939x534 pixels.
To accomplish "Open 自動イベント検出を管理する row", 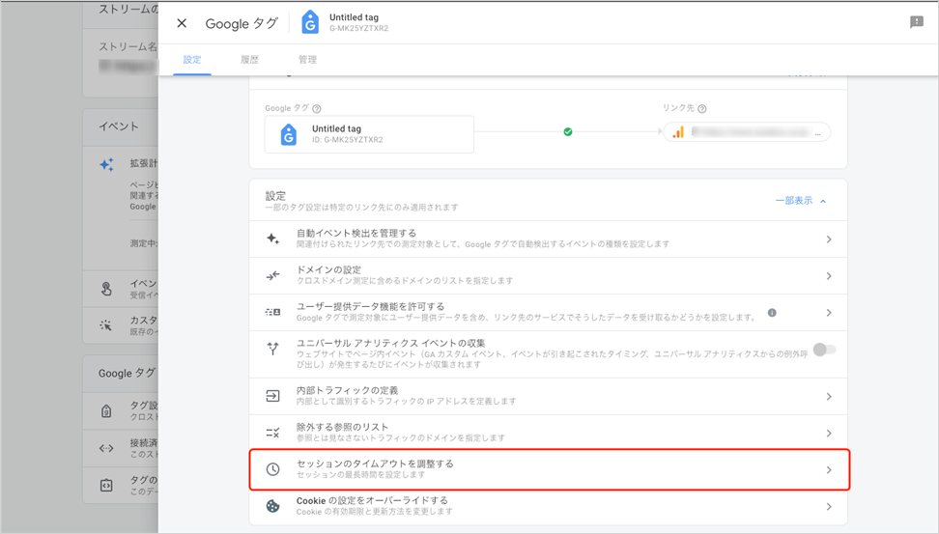I will click(548, 239).
